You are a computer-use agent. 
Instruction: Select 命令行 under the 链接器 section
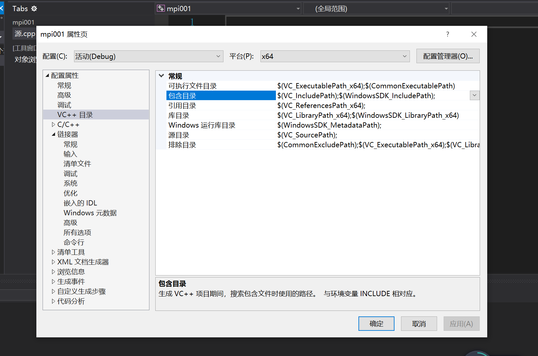[x=74, y=242]
